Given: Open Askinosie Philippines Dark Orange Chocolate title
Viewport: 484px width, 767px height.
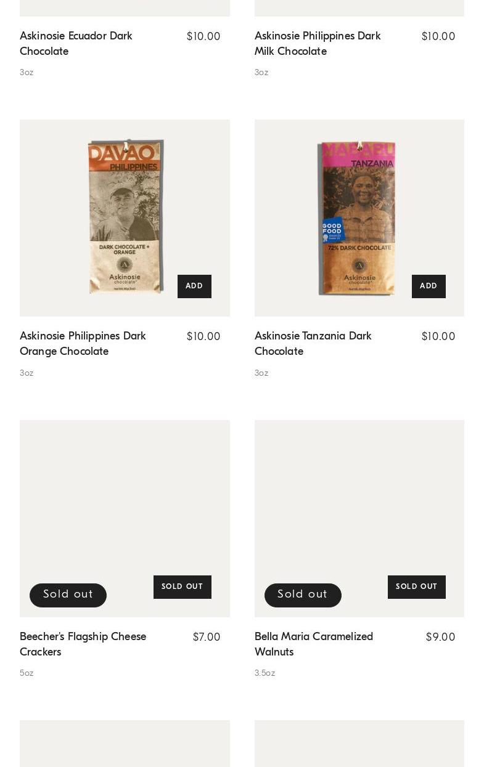Looking at the screenshot, I should [83, 344].
